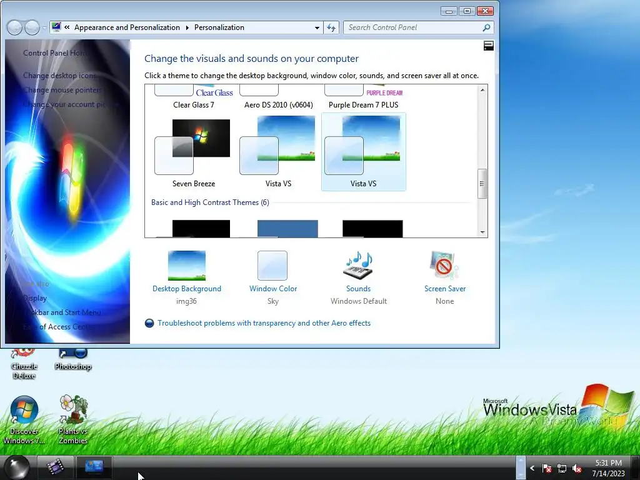Choose the Clear Glass 7 theme

pyautogui.click(x=194, y=97)
